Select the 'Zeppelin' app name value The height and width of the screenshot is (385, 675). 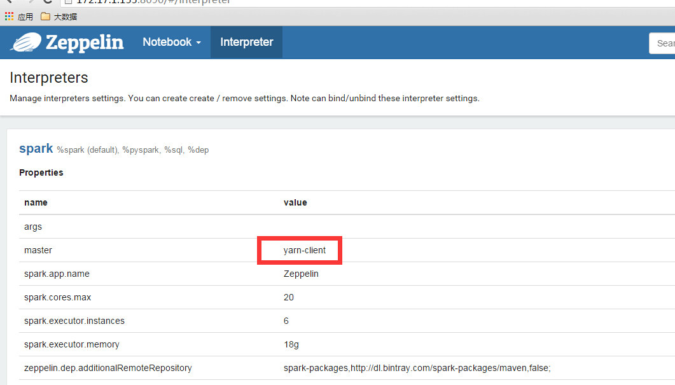pyautogui.click(x=301, y=274)
